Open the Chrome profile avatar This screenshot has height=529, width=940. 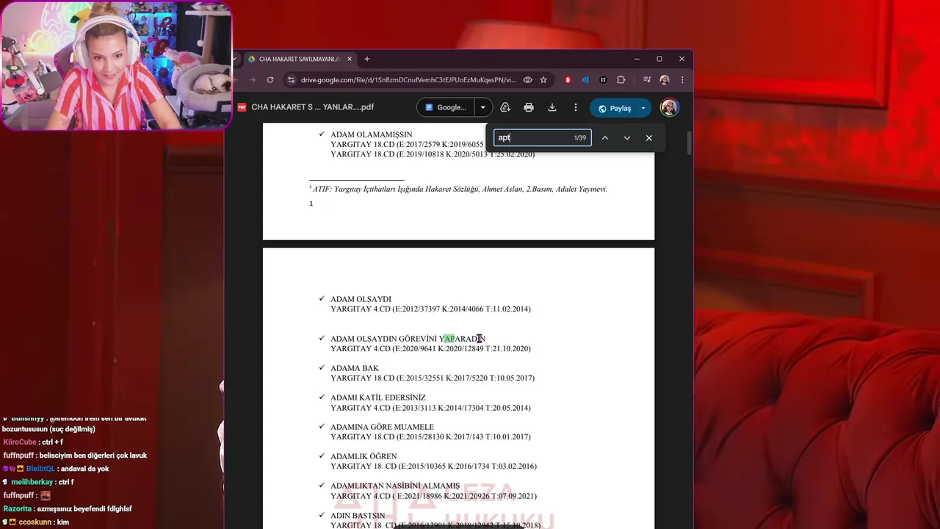665,79
